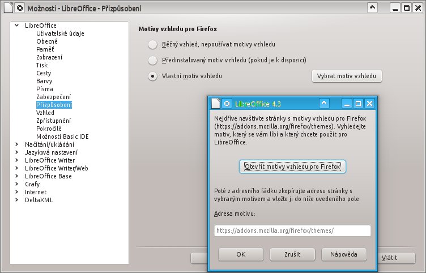
Task: Select Paměť in the options tree
Action: point(45,49)
